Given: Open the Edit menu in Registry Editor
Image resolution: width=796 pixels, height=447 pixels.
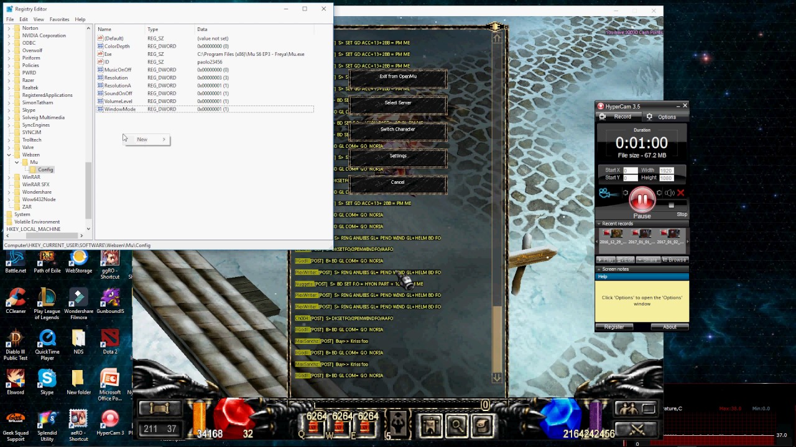Looking at the screenshot, I should [x=23, y=19].
